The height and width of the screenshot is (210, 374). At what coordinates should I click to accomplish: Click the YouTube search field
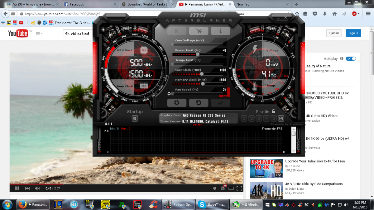tap(77, 33)
